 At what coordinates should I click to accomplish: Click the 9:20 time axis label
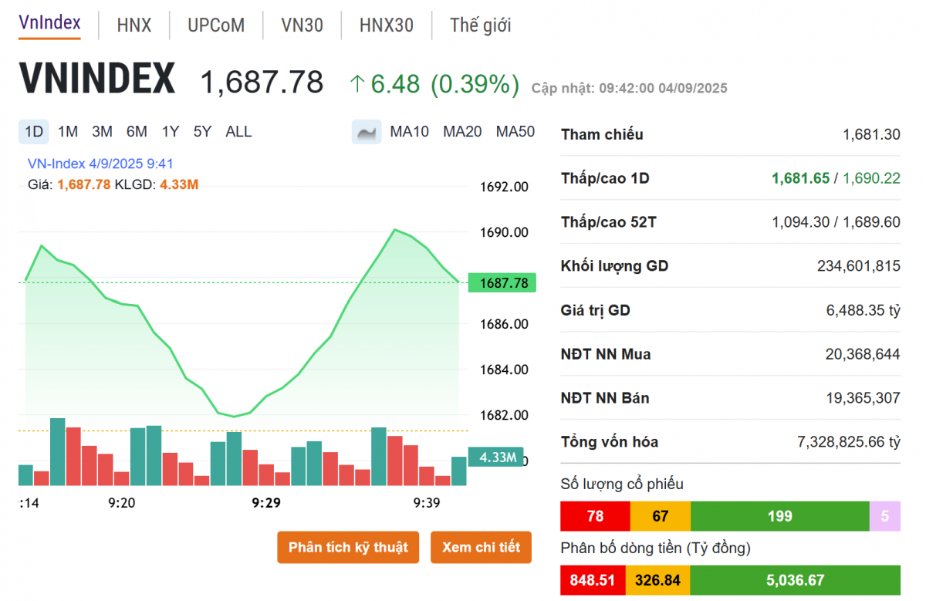122,503
